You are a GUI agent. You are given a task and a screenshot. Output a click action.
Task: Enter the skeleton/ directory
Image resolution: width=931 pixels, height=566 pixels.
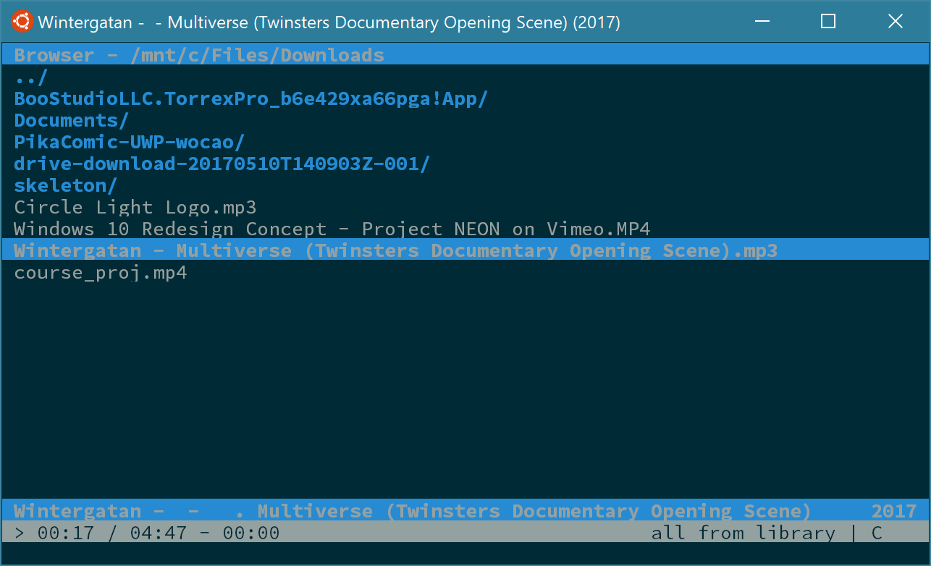pos(65,186)
